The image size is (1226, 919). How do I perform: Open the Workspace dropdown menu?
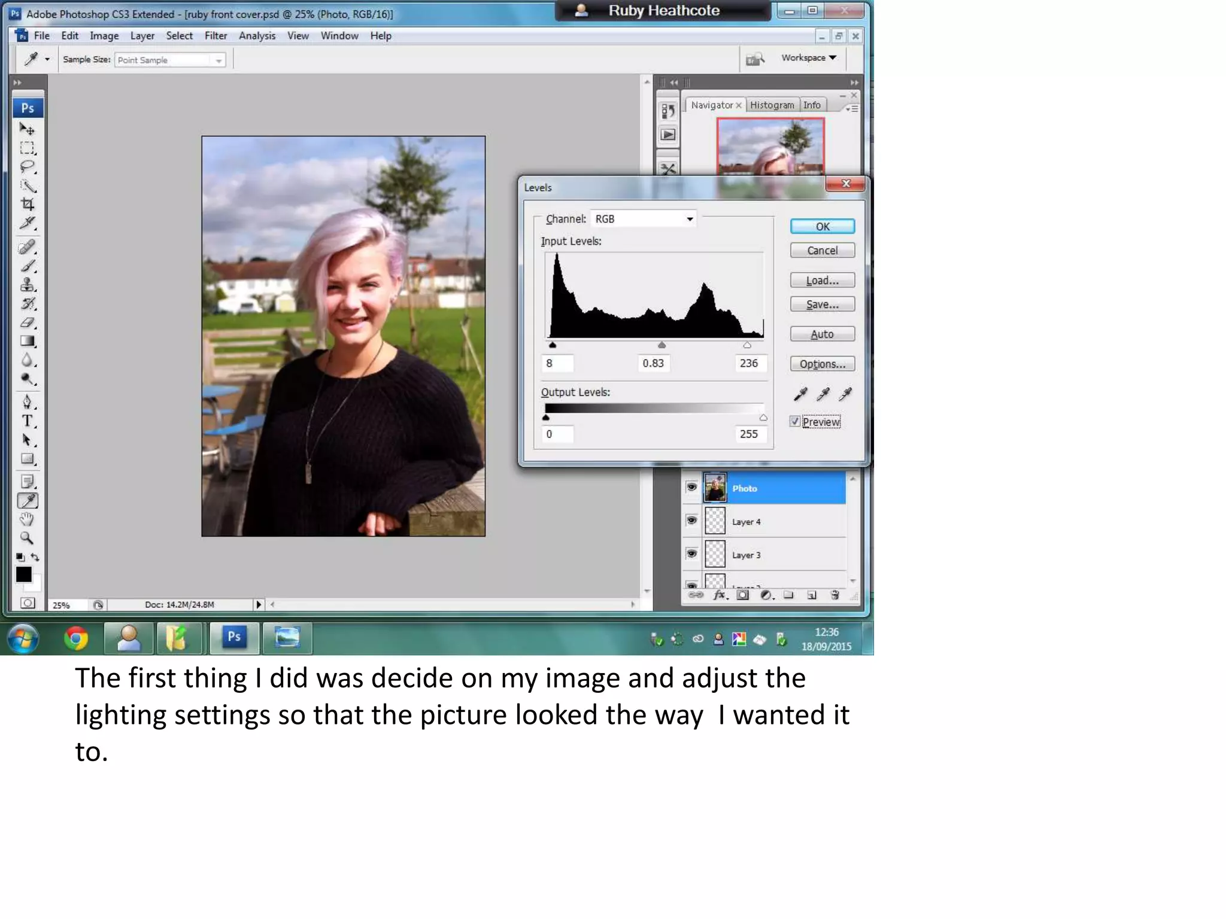coord(809,58)
